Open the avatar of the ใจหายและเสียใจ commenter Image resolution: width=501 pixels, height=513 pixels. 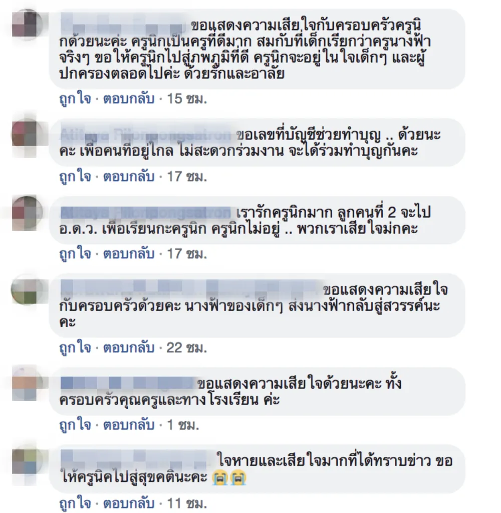point(28,461)
